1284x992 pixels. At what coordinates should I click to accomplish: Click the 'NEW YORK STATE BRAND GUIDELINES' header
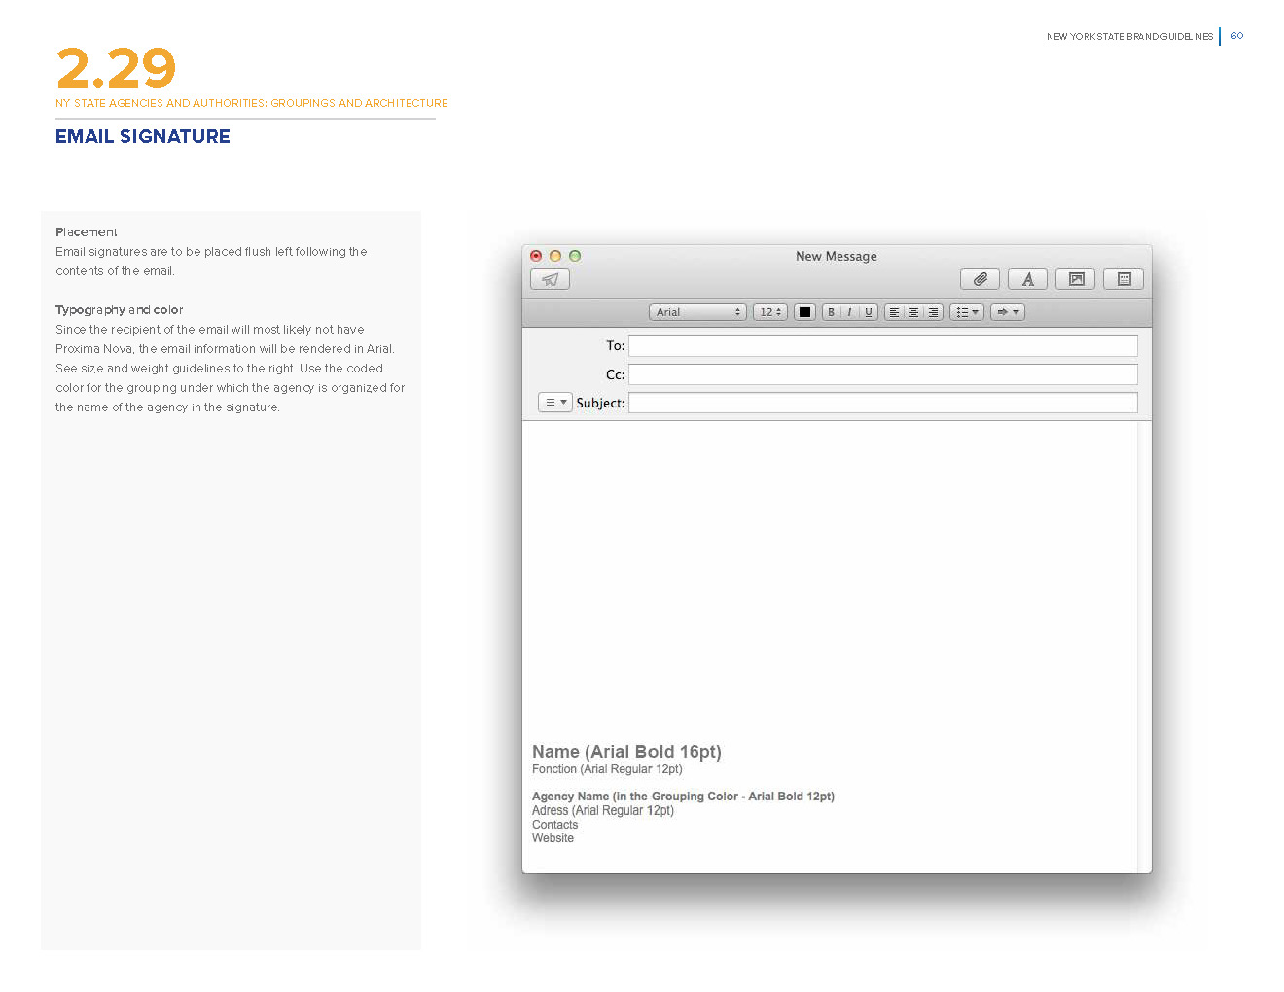point(1130,37)
